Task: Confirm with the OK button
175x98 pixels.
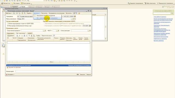Action: [78, 75]
